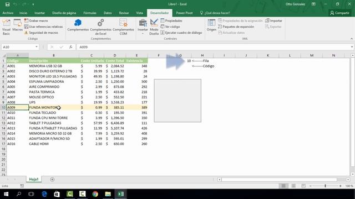The height and width of the screenshot is (199, 355).
Task: Select the Hoja1 sheet tab
Action: pos(34,179)
